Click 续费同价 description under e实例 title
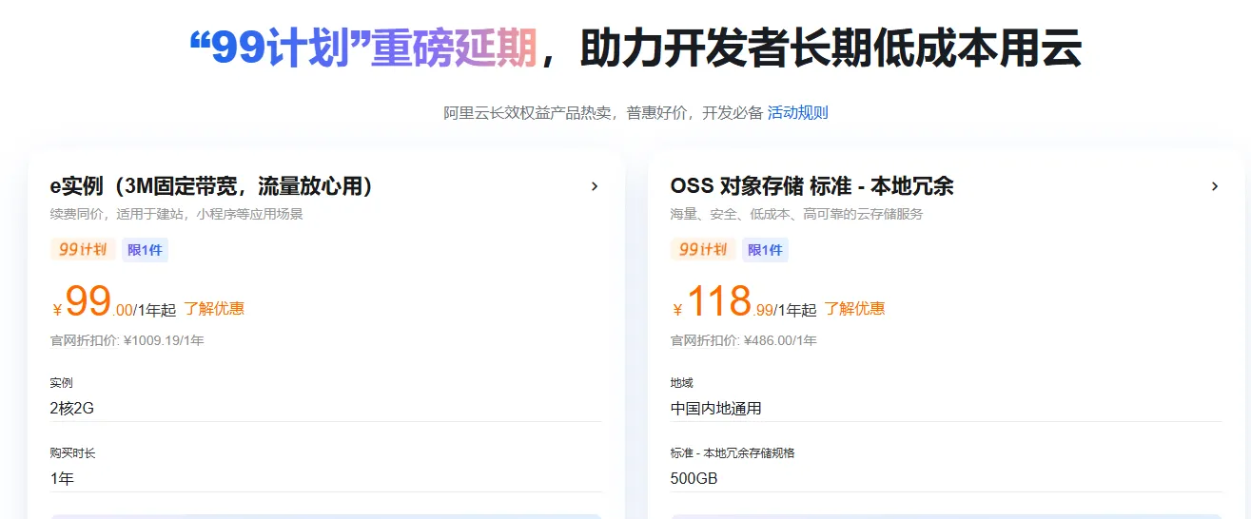1251x519 pixels. point(177,215)
